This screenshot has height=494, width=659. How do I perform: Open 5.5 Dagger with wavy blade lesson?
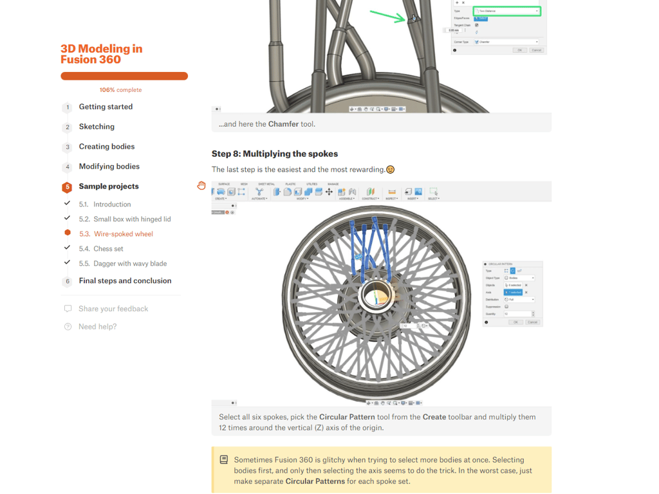pyautogui.click(x=130, y=264)
